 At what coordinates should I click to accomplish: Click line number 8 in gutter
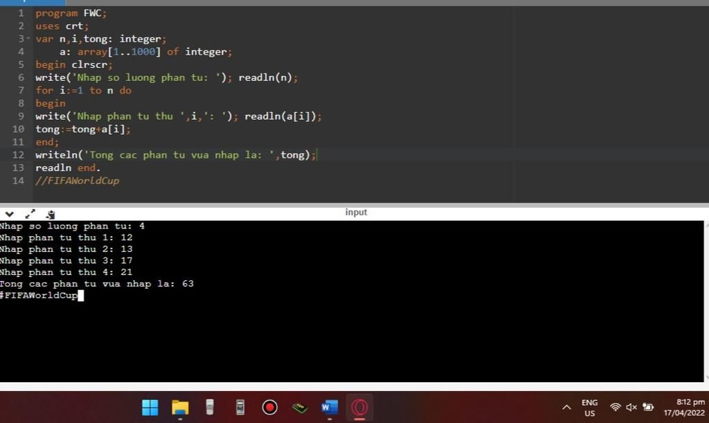pos(21,103)
